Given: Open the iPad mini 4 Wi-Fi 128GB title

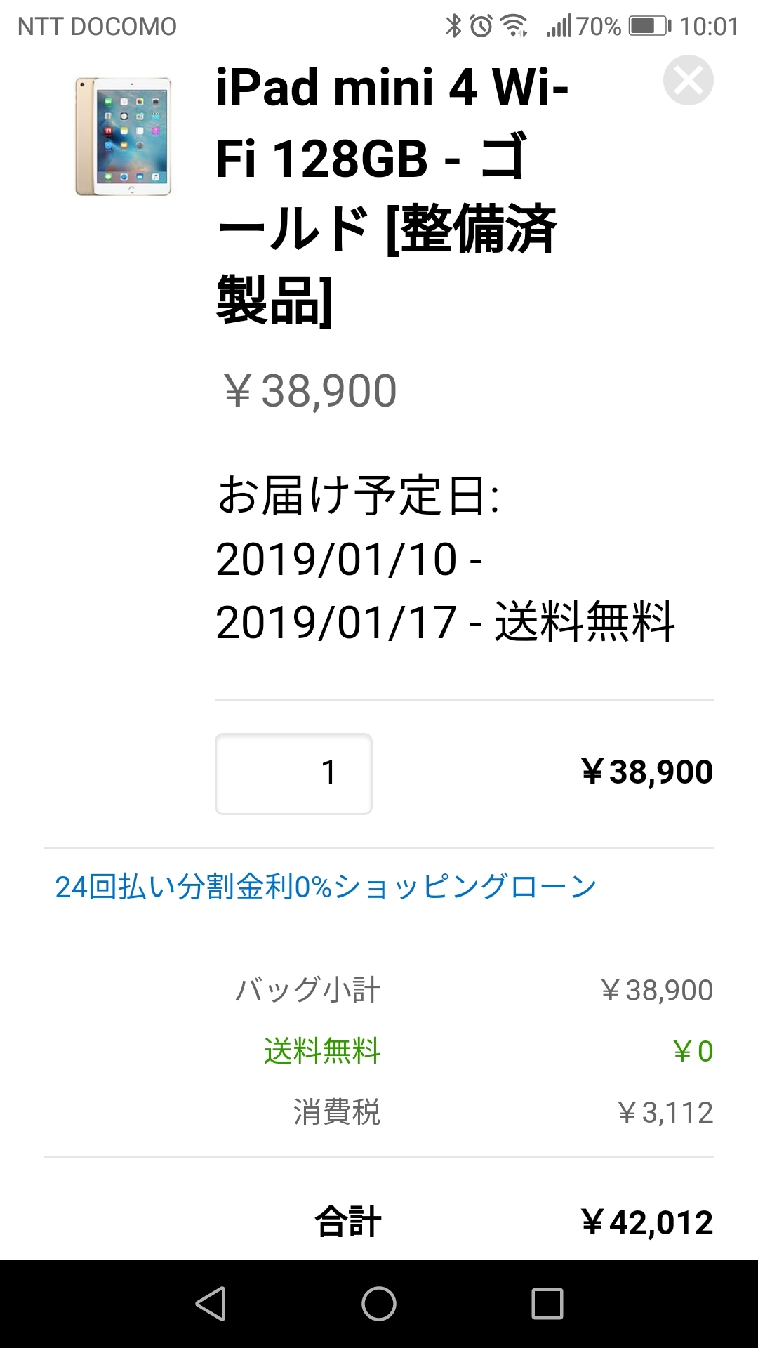Looking at the screenshot, I should pos(391,194).
